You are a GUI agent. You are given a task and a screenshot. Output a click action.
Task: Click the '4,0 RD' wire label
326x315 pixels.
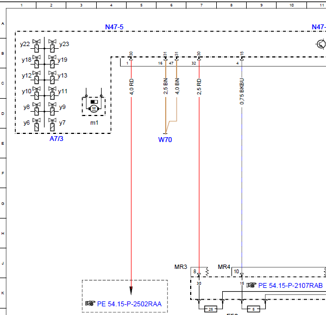click(131, 87)
